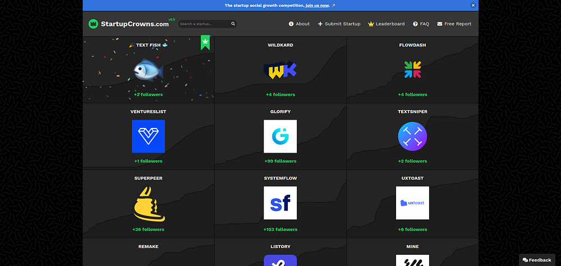
Task: Click the VENTURESLIST card title
Action: coord(149,112)
